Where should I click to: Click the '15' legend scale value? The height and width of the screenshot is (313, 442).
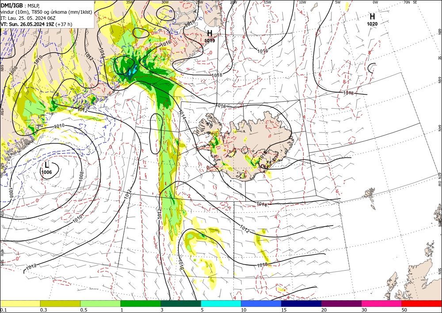284,310
